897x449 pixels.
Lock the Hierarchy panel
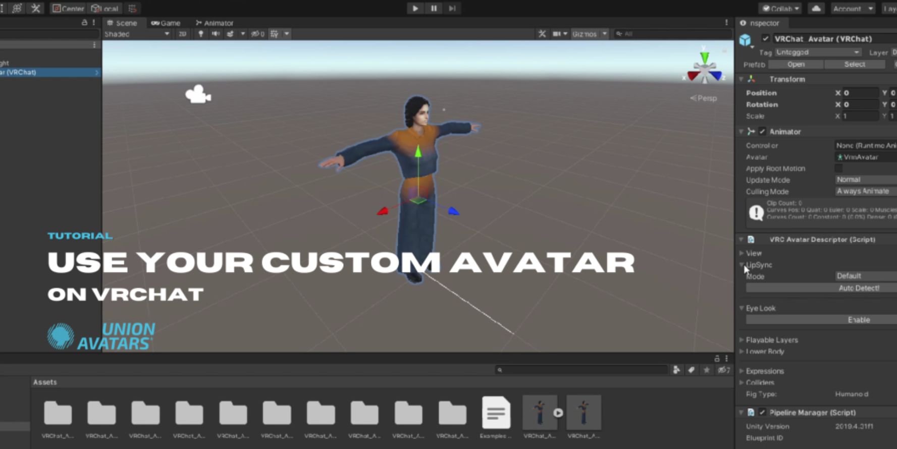84,23
